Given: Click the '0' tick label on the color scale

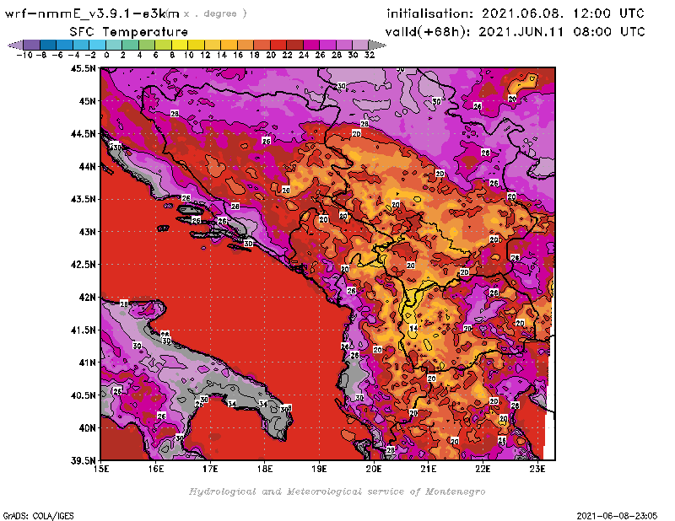Looking at the screenshot, I should click(x=106, y=56).
